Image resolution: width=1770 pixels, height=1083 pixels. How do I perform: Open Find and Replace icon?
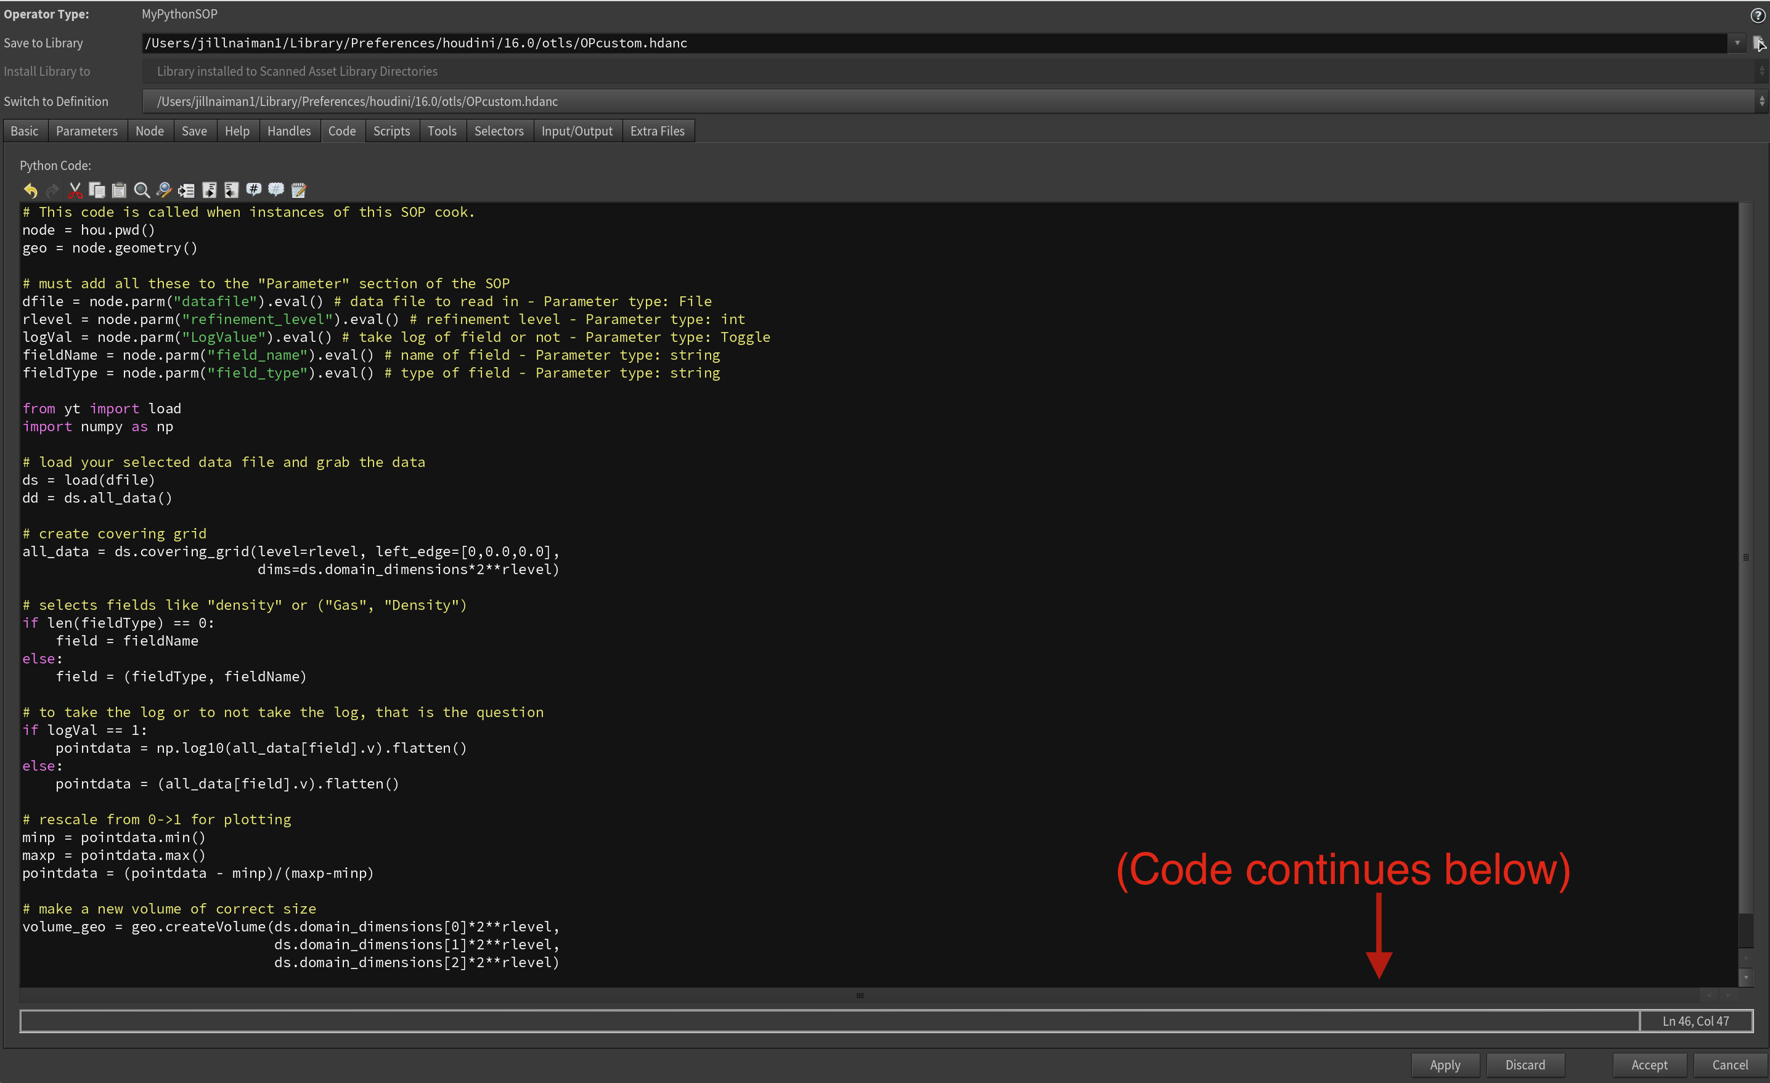165,190
